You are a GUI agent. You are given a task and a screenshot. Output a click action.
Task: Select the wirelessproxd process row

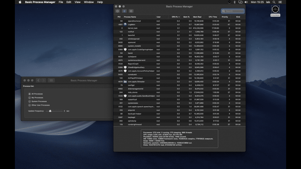(180, 39)
